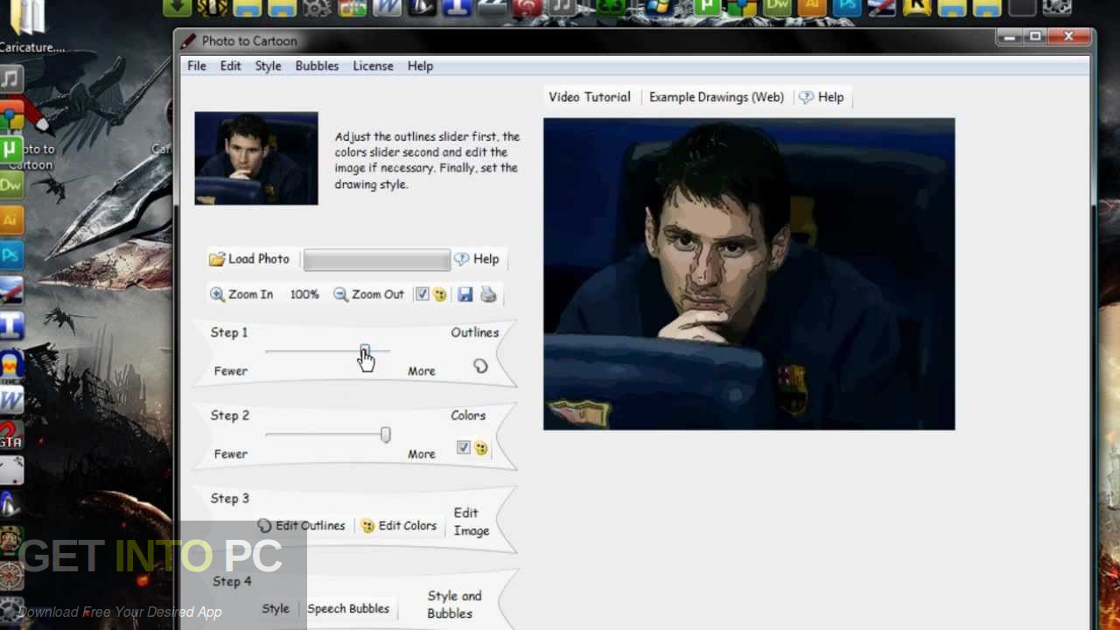The height and width of the screenshot is (630, 1120).
Task: Click the 'Colors' heading text
Action: [x=468, y=416]
